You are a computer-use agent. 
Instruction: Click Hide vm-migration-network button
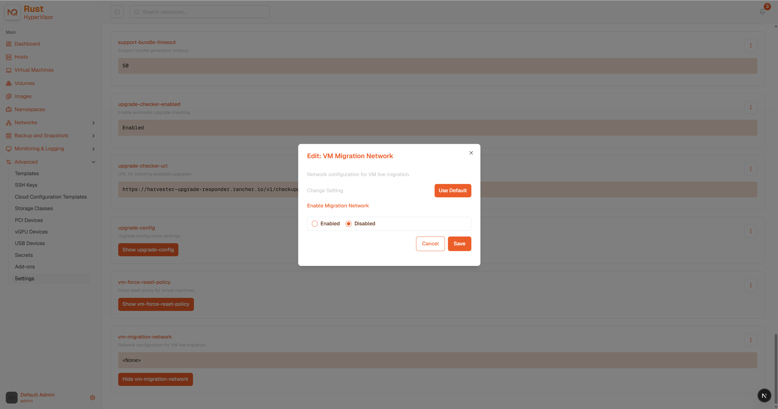click(155, 379)
